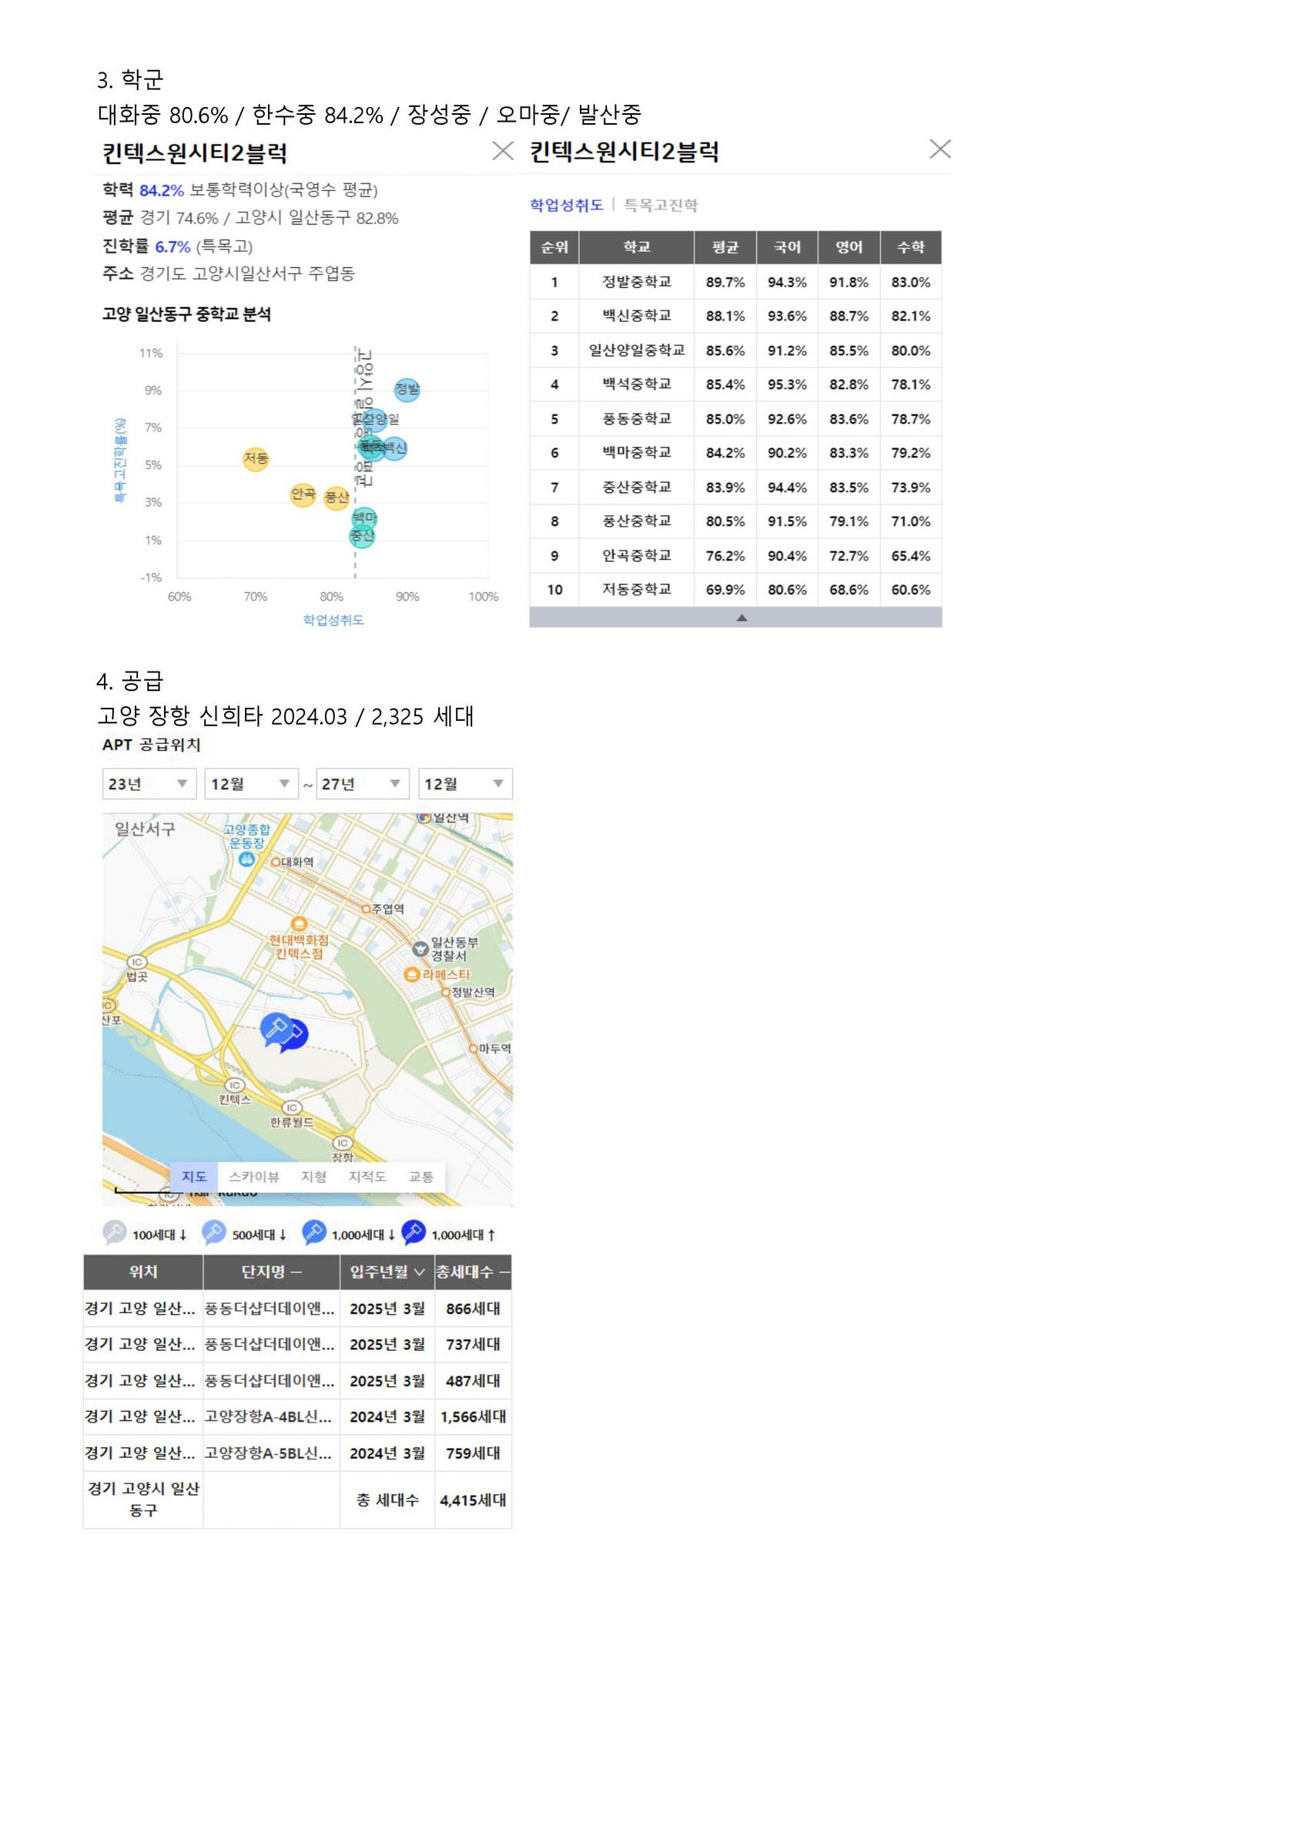Click the 1,566세대 household count cell
The width and height of the screenshot is (1296, 1833).
[474, 1417]
